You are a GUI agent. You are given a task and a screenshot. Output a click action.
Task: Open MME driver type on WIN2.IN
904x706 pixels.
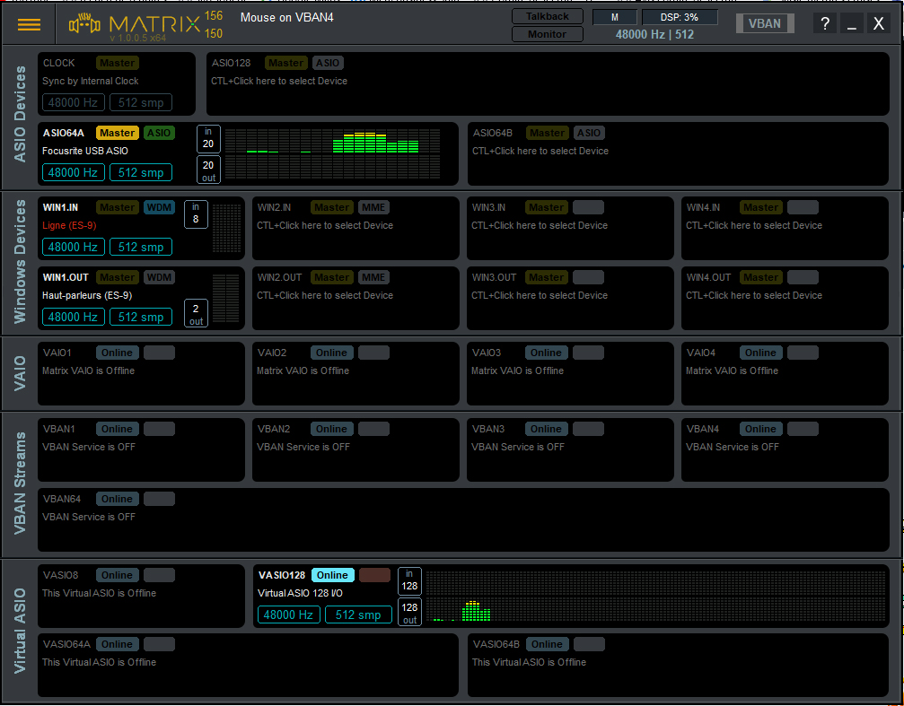(373, 207)
